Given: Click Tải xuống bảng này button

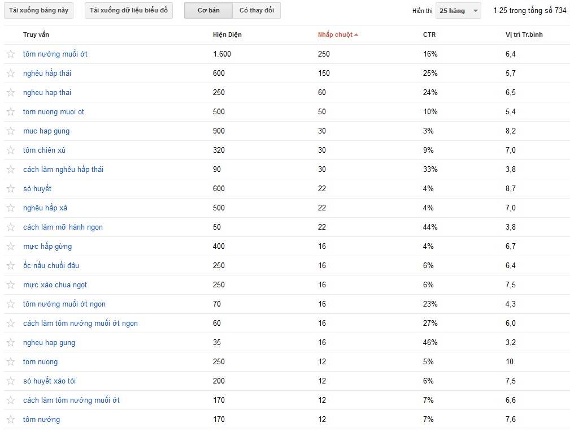Looking at the screenshot, I should point(38,11).
